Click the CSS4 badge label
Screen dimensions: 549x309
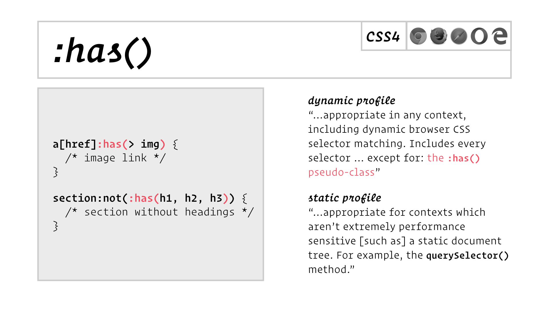coord(383,37)
